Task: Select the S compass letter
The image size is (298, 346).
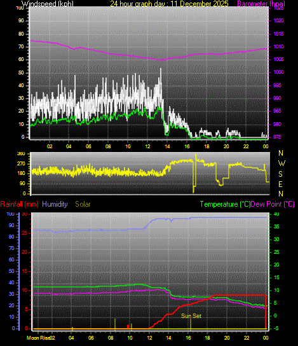Action: pyautogui.click(x=280, y=174)
